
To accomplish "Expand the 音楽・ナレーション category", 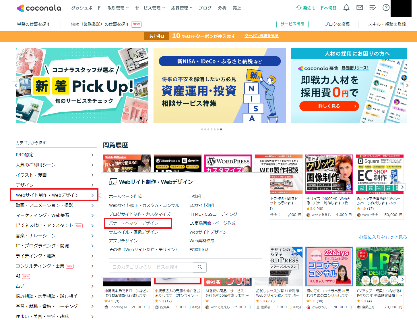I will coord(55,236).
